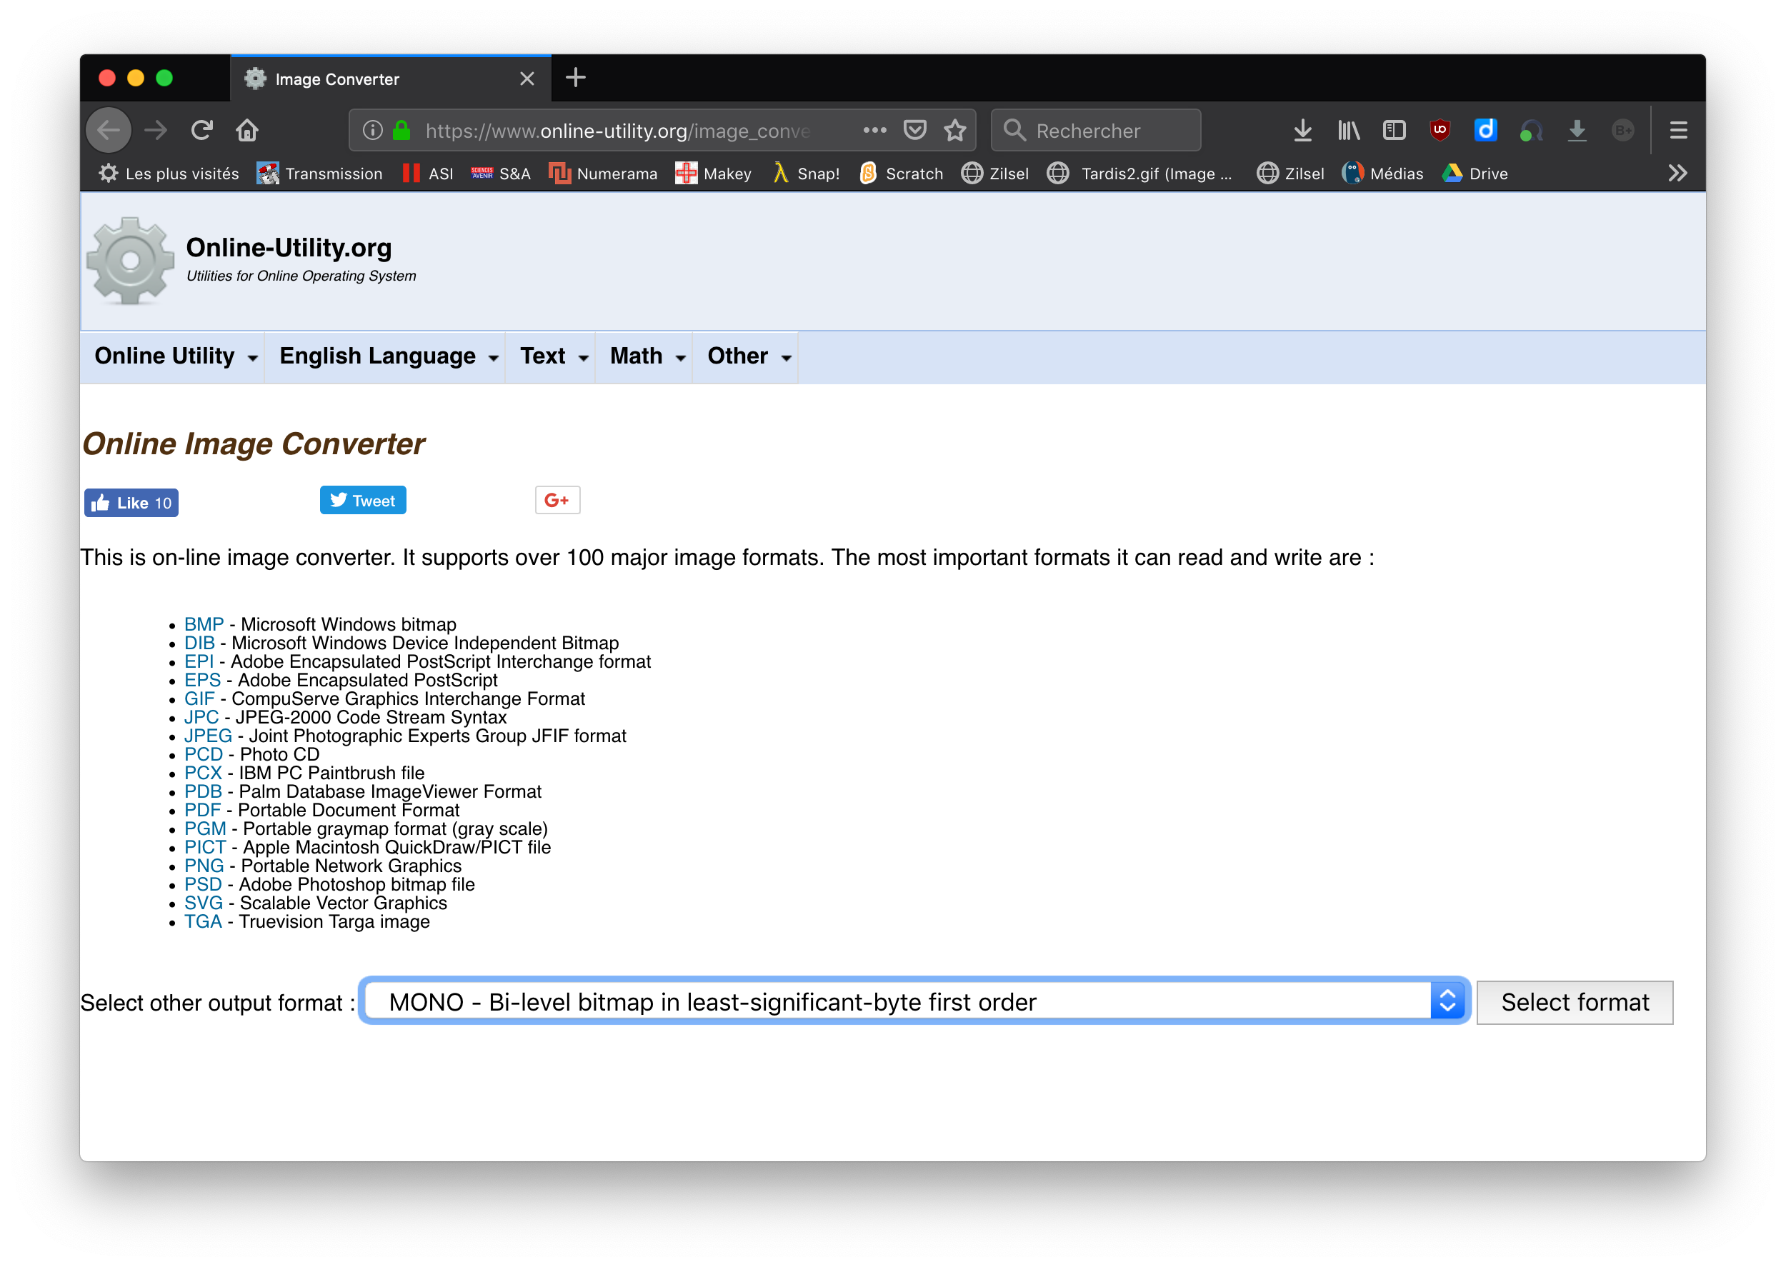Open the DIB format link

click(199, 643)
